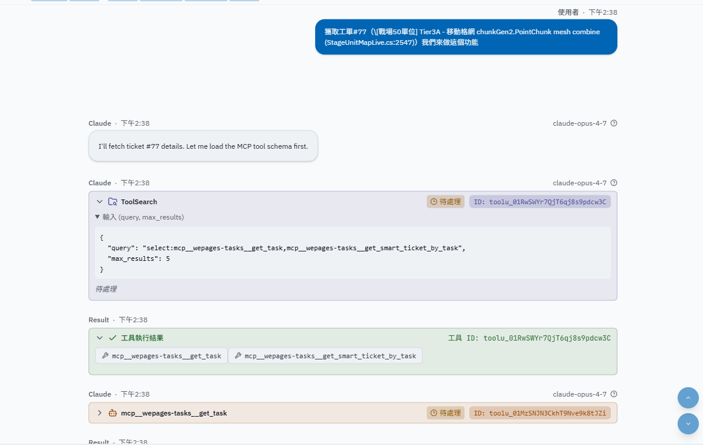Viewport: 703px width, 445px height.
Task: Collapse the 工具執行結果 result panel
Action: (x=100, y=338)
